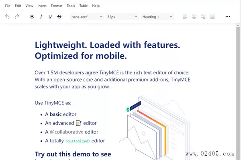Align text center
This screenshot has width=241, height=160.
[194, 16]
